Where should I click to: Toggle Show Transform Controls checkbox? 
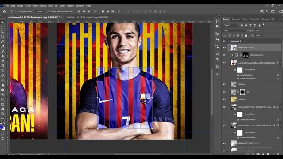49,11
